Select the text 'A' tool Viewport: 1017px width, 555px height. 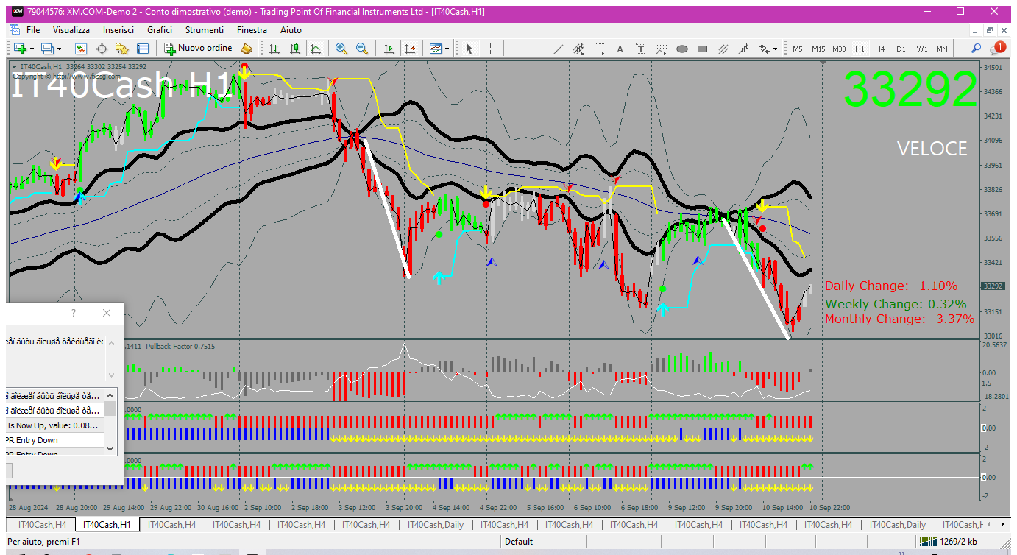(620, 49)
